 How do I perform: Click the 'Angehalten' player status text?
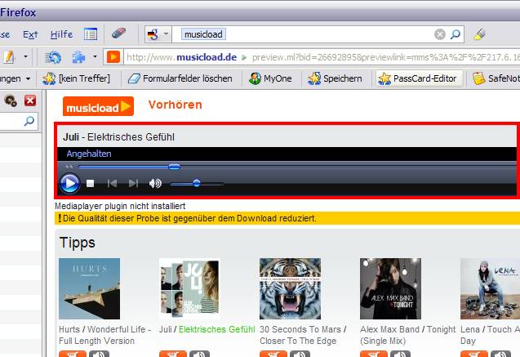click(89, 154)
